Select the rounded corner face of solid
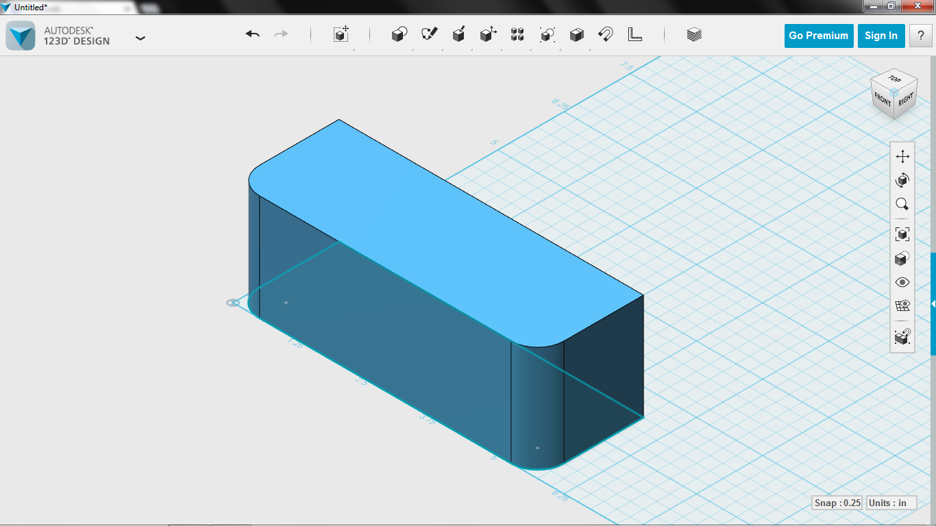Screen dimensions: 936x526 point(537,404)
